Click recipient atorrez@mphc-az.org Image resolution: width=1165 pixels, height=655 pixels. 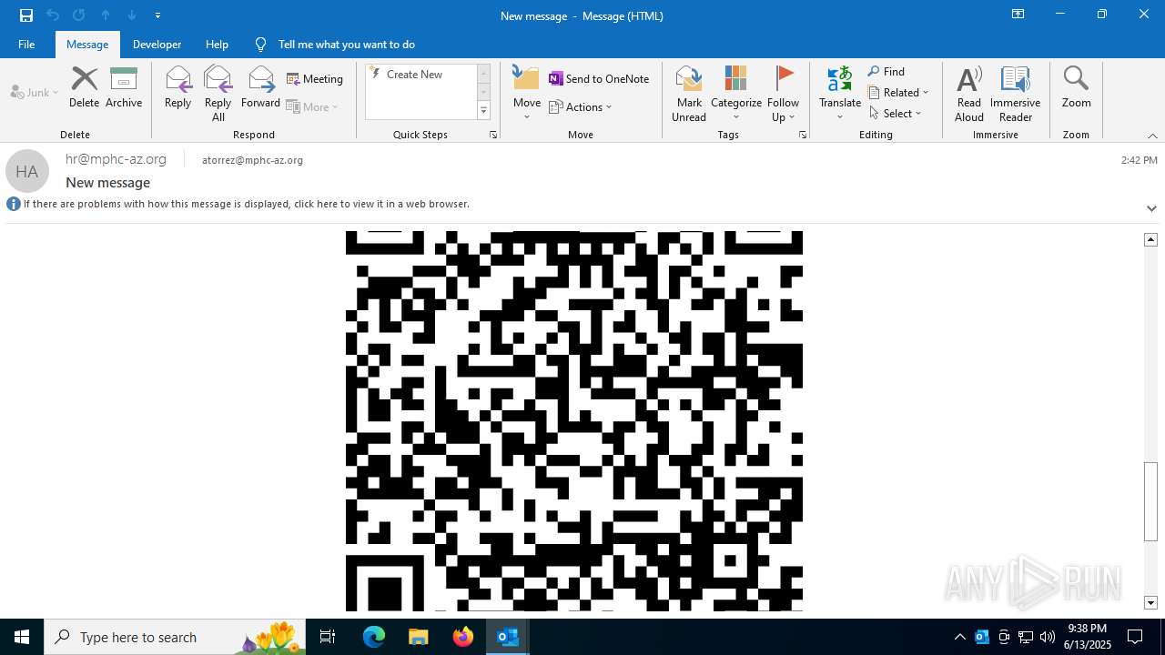252,160
